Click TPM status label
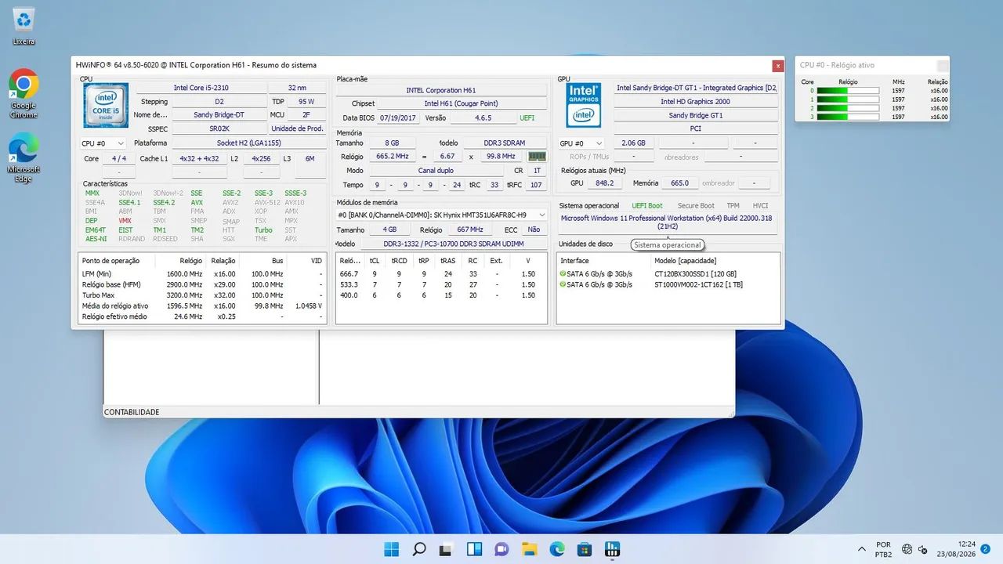 tap(733, 205)
